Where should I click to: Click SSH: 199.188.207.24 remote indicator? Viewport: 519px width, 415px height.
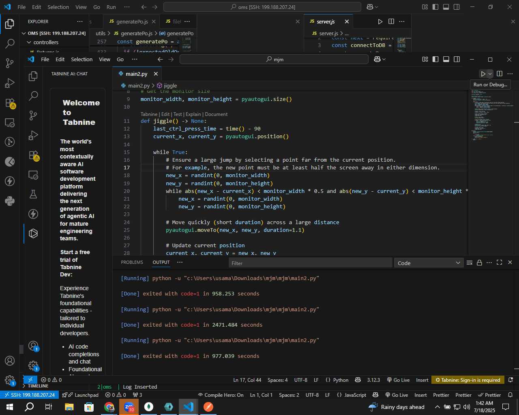29,395
